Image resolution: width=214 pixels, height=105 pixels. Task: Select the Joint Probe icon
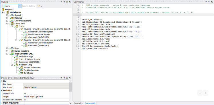coord(21,73)
